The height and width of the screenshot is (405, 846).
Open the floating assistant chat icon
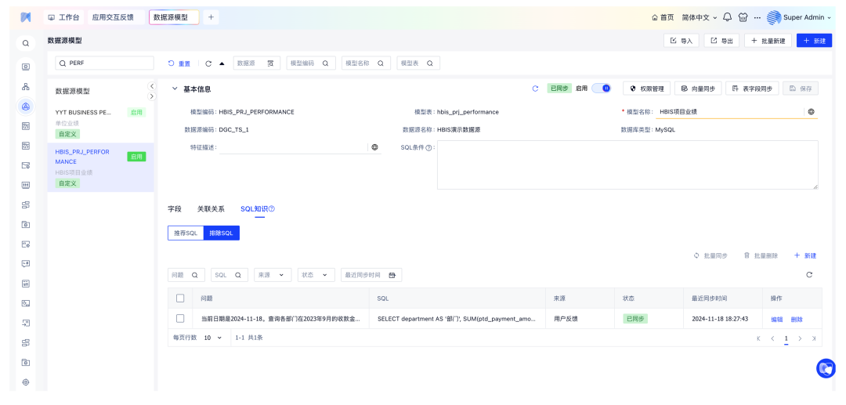[826, 368]
